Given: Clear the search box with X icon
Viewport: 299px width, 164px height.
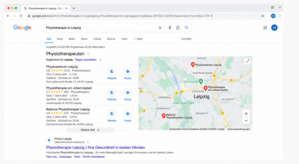Looking at the screenshot, I should pyautogui.click(x=160, y=28).
